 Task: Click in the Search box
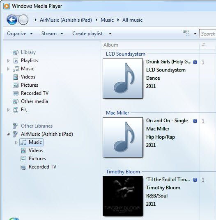click(x=207, y=34)
